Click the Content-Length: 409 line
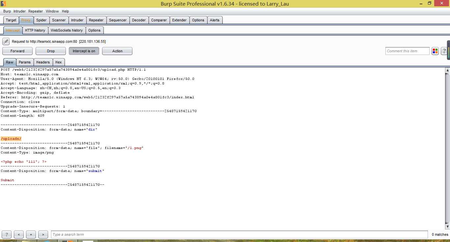This screenshot has height=242, width=450. point(22,116)
